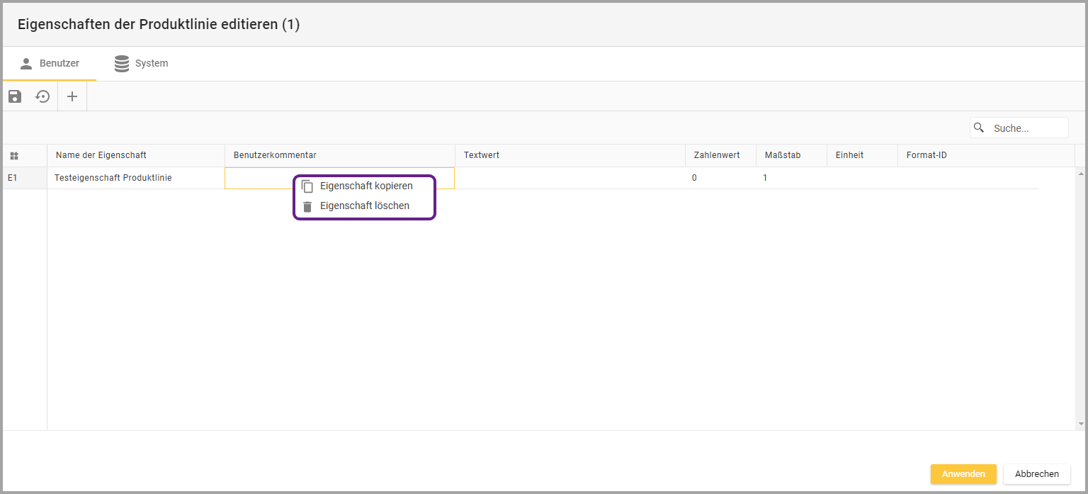Switch to the System tab
Image resolution: width=1088 pixels, height=494 pixels.
142,64
